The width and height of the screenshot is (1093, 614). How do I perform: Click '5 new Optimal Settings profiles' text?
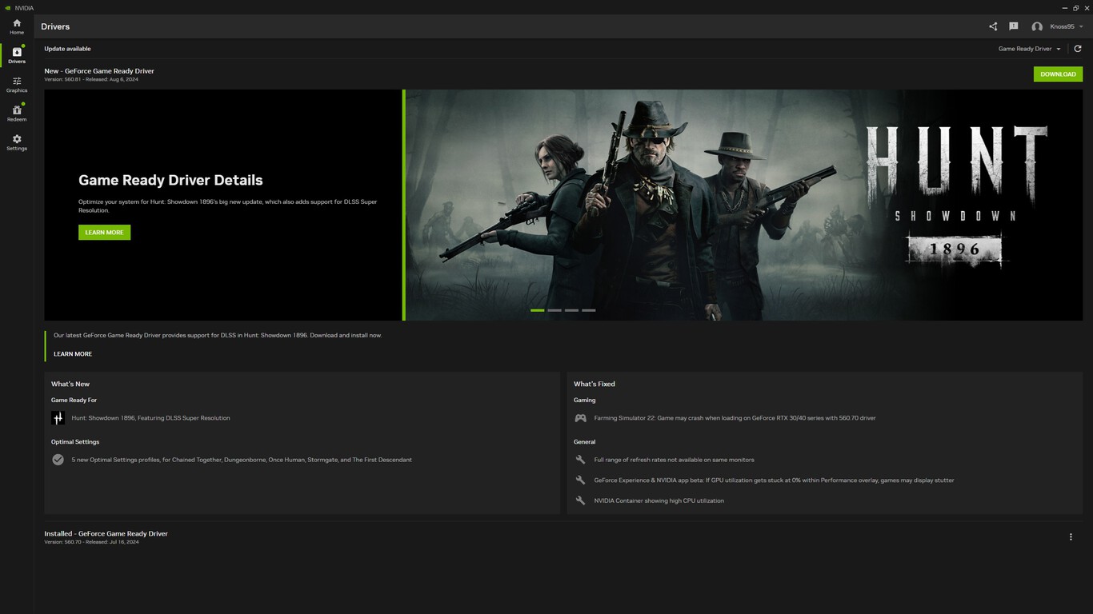click(242, 460)
